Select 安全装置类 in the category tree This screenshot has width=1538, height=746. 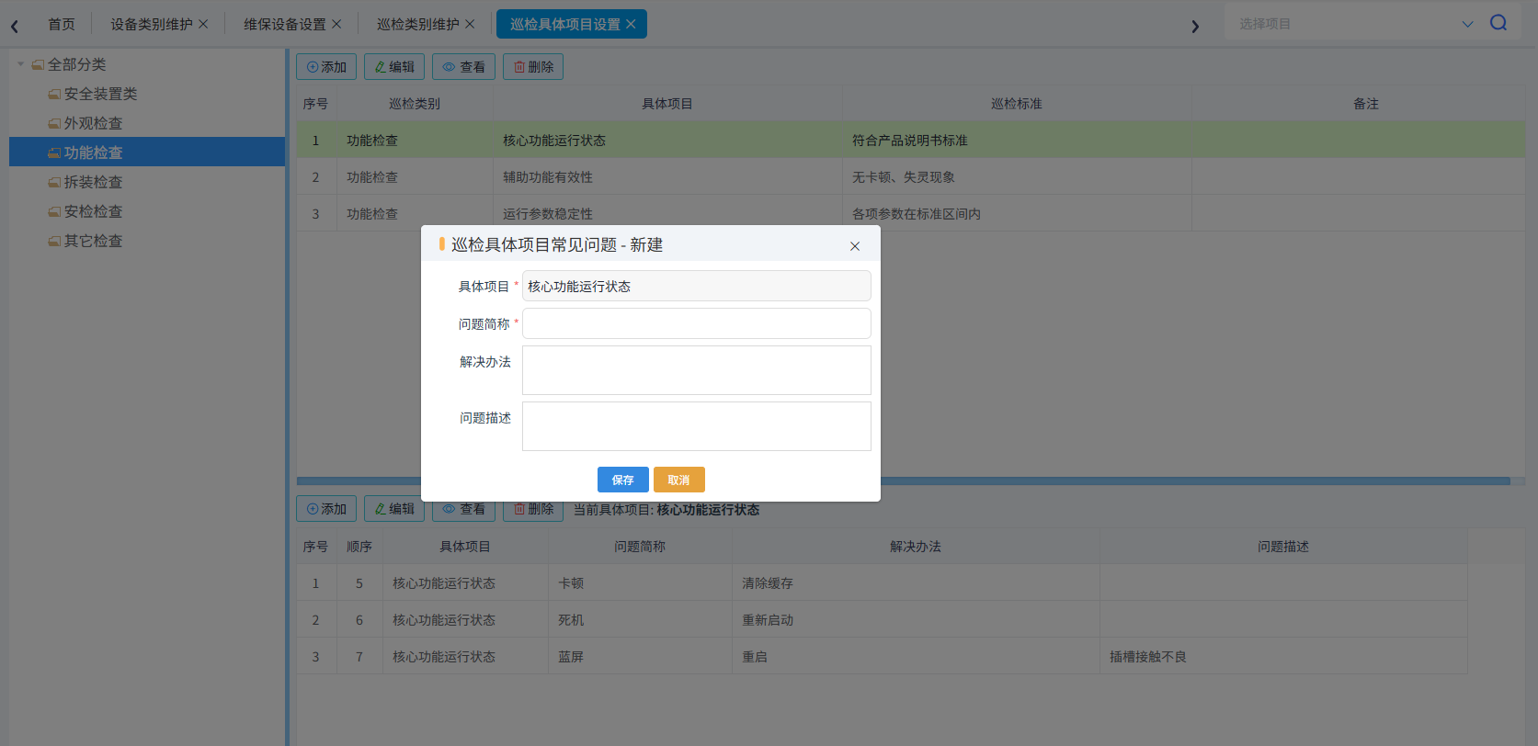tap(100, 94)
